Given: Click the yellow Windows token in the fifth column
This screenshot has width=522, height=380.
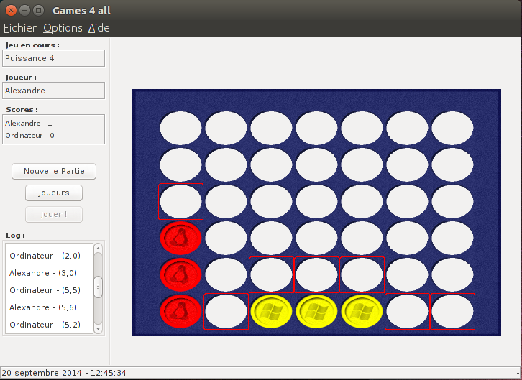Looking at the screenshot, I should 362,312.
